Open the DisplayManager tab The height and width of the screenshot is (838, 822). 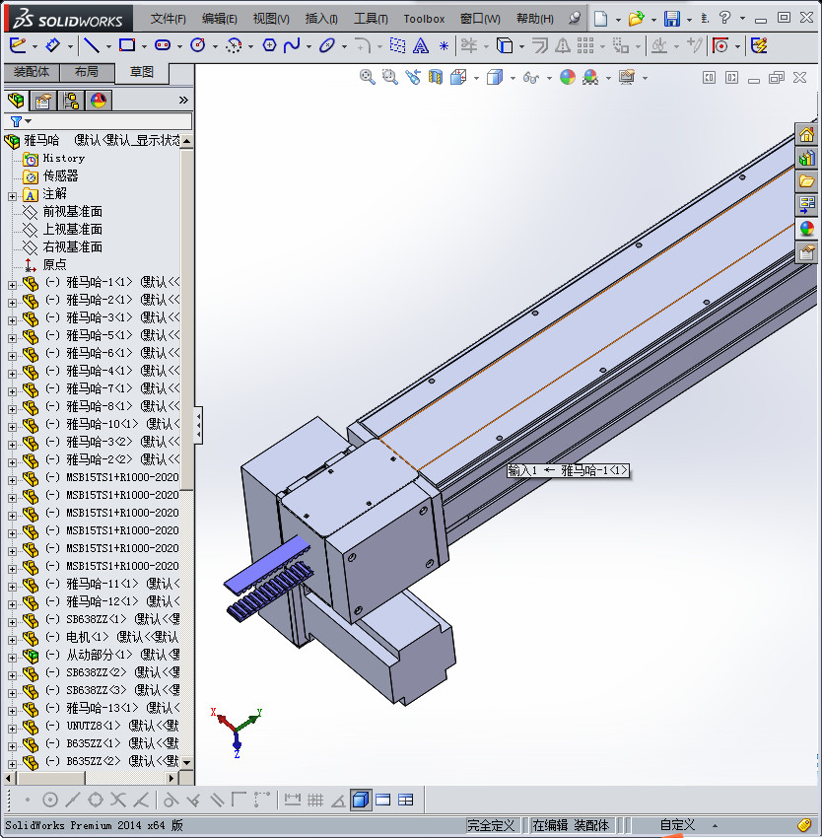coord(99,100)
